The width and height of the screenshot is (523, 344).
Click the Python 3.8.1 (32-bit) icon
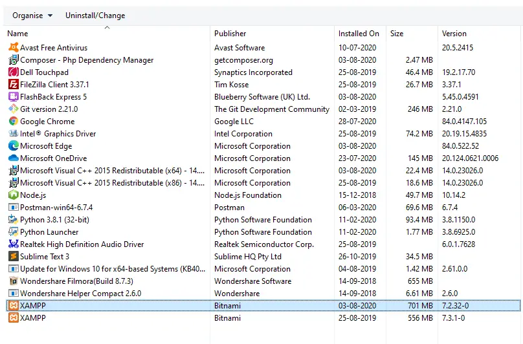pos(14,220)
